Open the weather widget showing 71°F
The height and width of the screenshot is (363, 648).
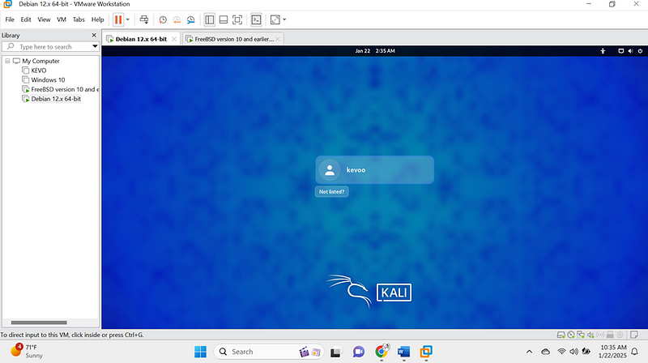(27, 352)
